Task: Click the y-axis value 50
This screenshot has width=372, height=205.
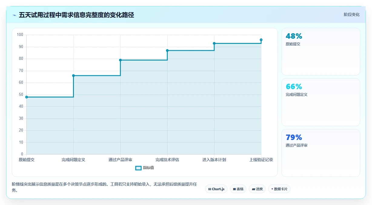Action: point(21,95)
